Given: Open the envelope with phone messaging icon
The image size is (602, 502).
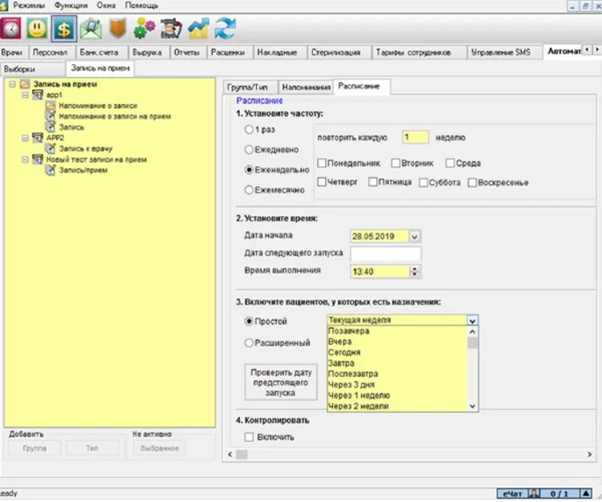Looking at the screenshot, I should 91,28.
